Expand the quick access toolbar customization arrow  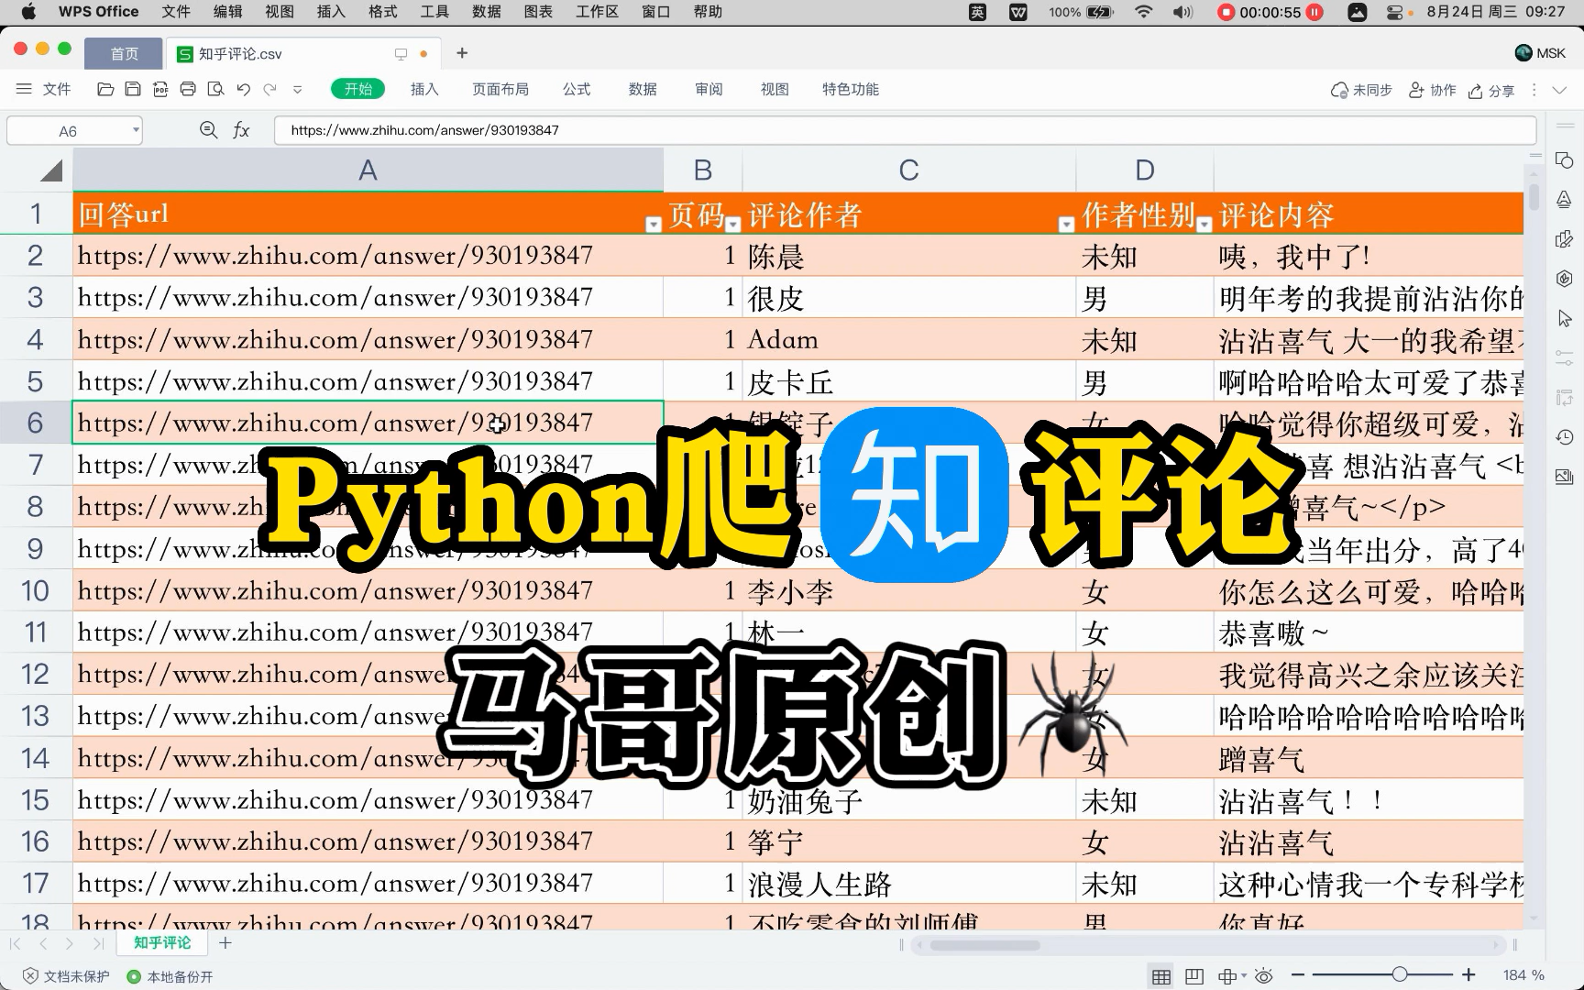pos(297,90)
